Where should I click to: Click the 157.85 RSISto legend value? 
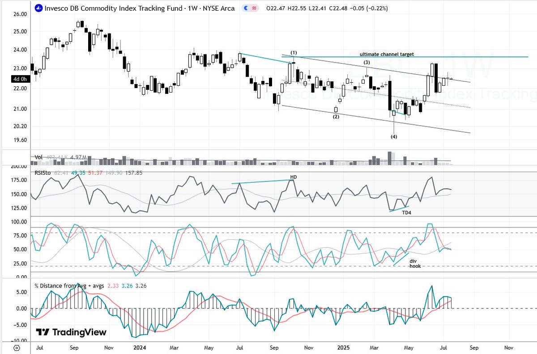135,173
